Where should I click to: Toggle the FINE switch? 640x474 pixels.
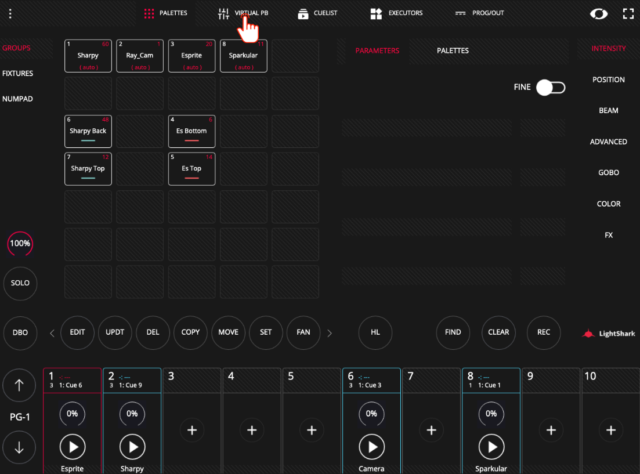pyautogui.click(x=551, y=88)
